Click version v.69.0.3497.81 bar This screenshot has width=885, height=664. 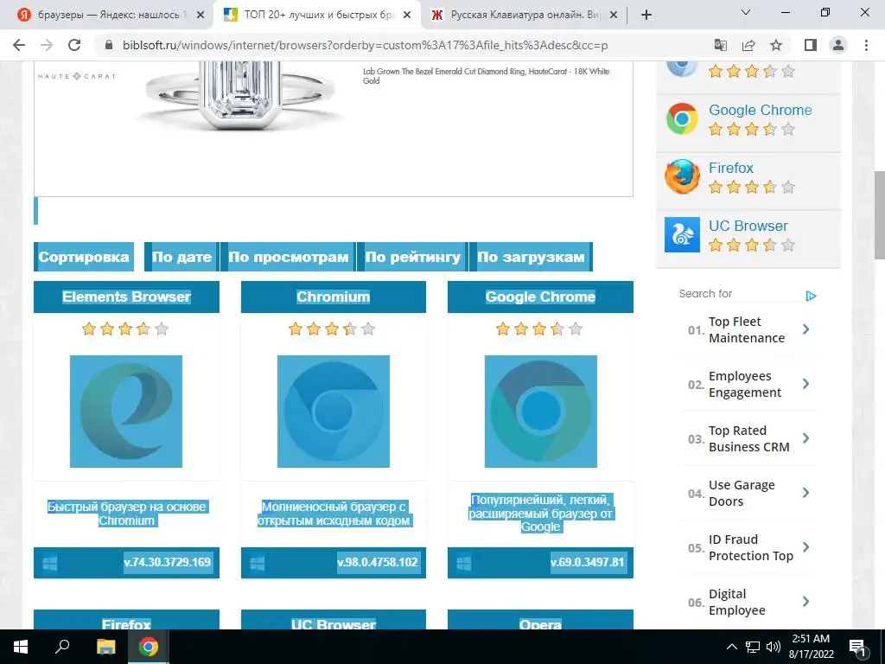(540, 562)
